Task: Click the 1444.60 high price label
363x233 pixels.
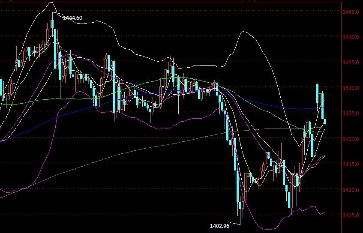Action: point(73,18)
